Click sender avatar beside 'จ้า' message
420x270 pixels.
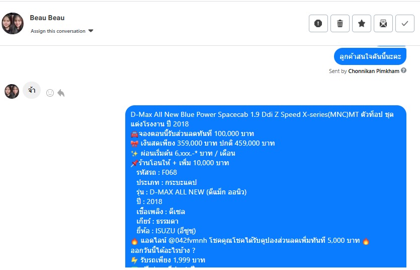pos(12,92)
